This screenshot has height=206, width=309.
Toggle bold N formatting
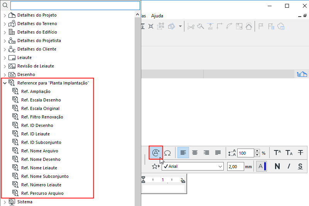click(277, 166)
